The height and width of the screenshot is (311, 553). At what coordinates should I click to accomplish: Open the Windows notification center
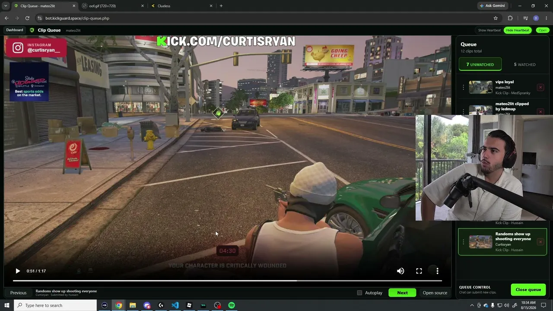pyautogui.click(x=543, y=305)
